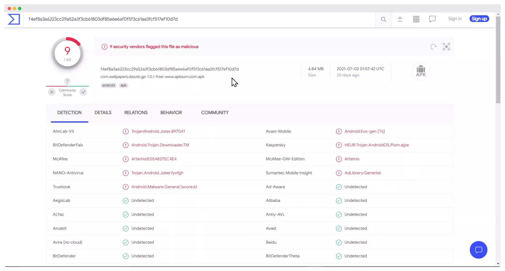Click the 9/63 detection score gauge
505x271 pixels.
(x=67, y=54)
